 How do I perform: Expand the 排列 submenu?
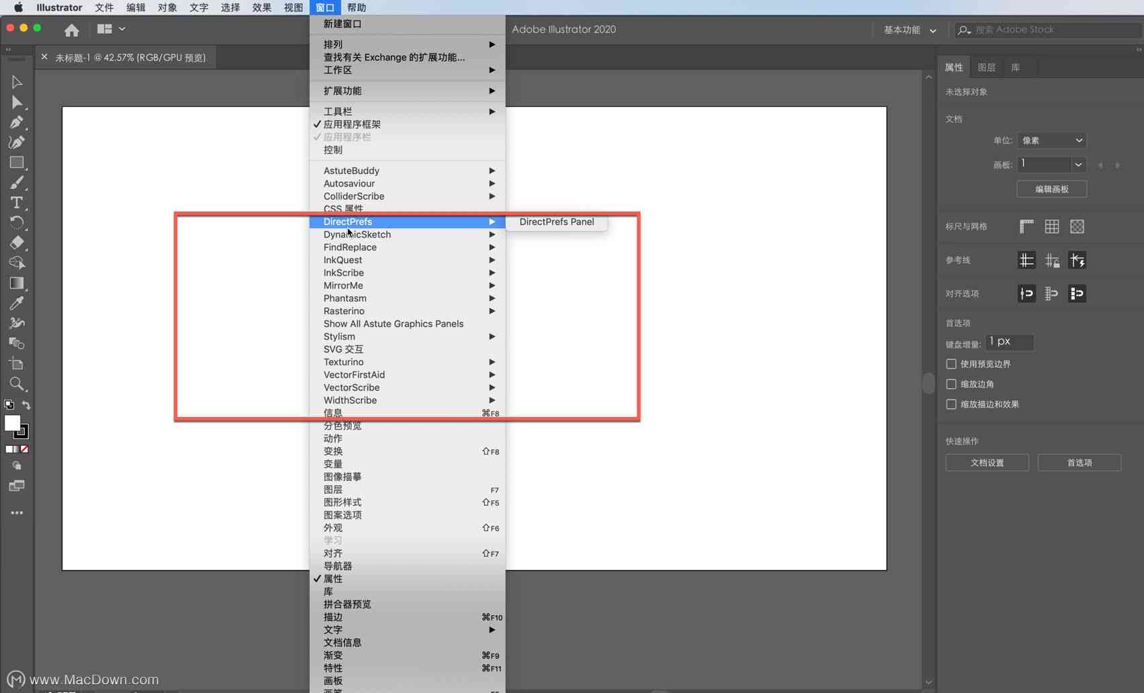coord(407,44)
